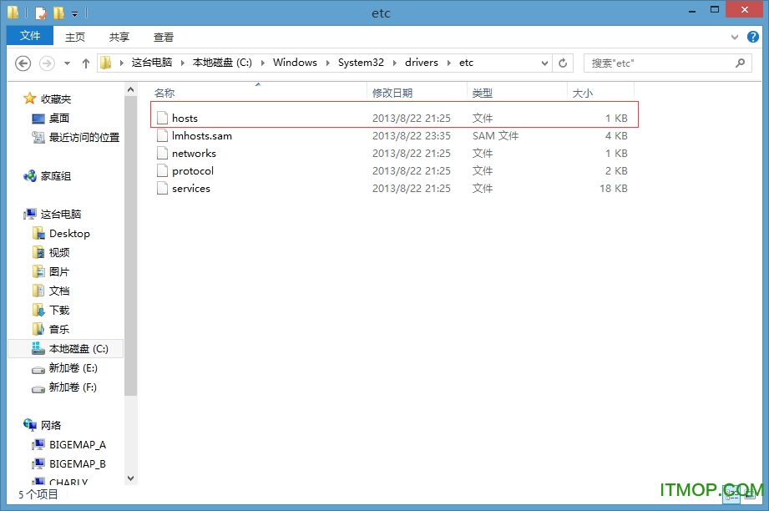The width and height of the screenshot is (769, 511).
Task: Go back using the back navigation arrow
Action: point(24,63)
